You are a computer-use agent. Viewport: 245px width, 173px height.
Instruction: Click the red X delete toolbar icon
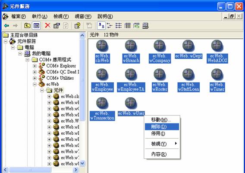tap(47, 25)
